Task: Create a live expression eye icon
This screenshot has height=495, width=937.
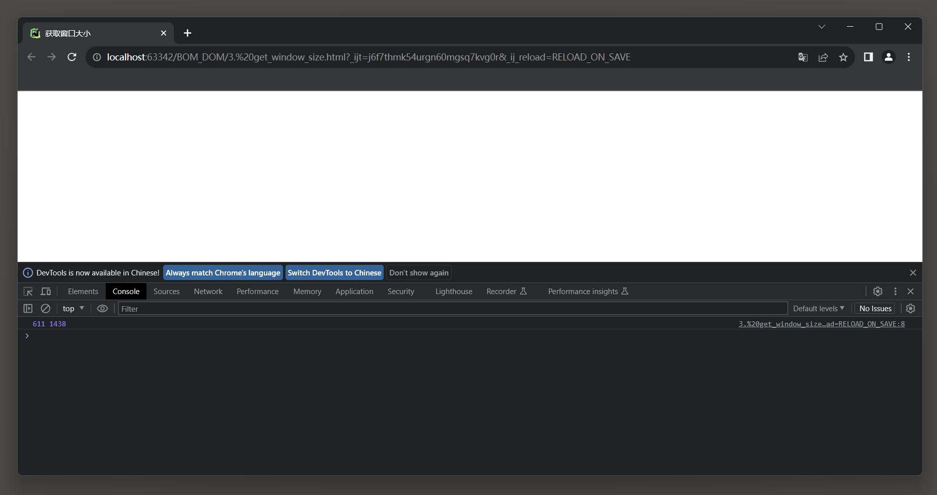Action: tap(102, 309)
